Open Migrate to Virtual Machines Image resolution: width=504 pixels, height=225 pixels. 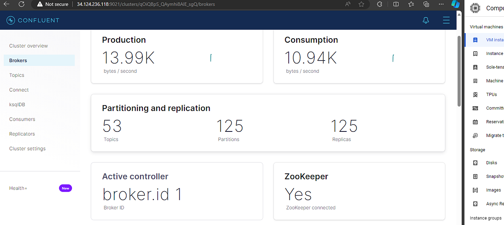point(475,135)
